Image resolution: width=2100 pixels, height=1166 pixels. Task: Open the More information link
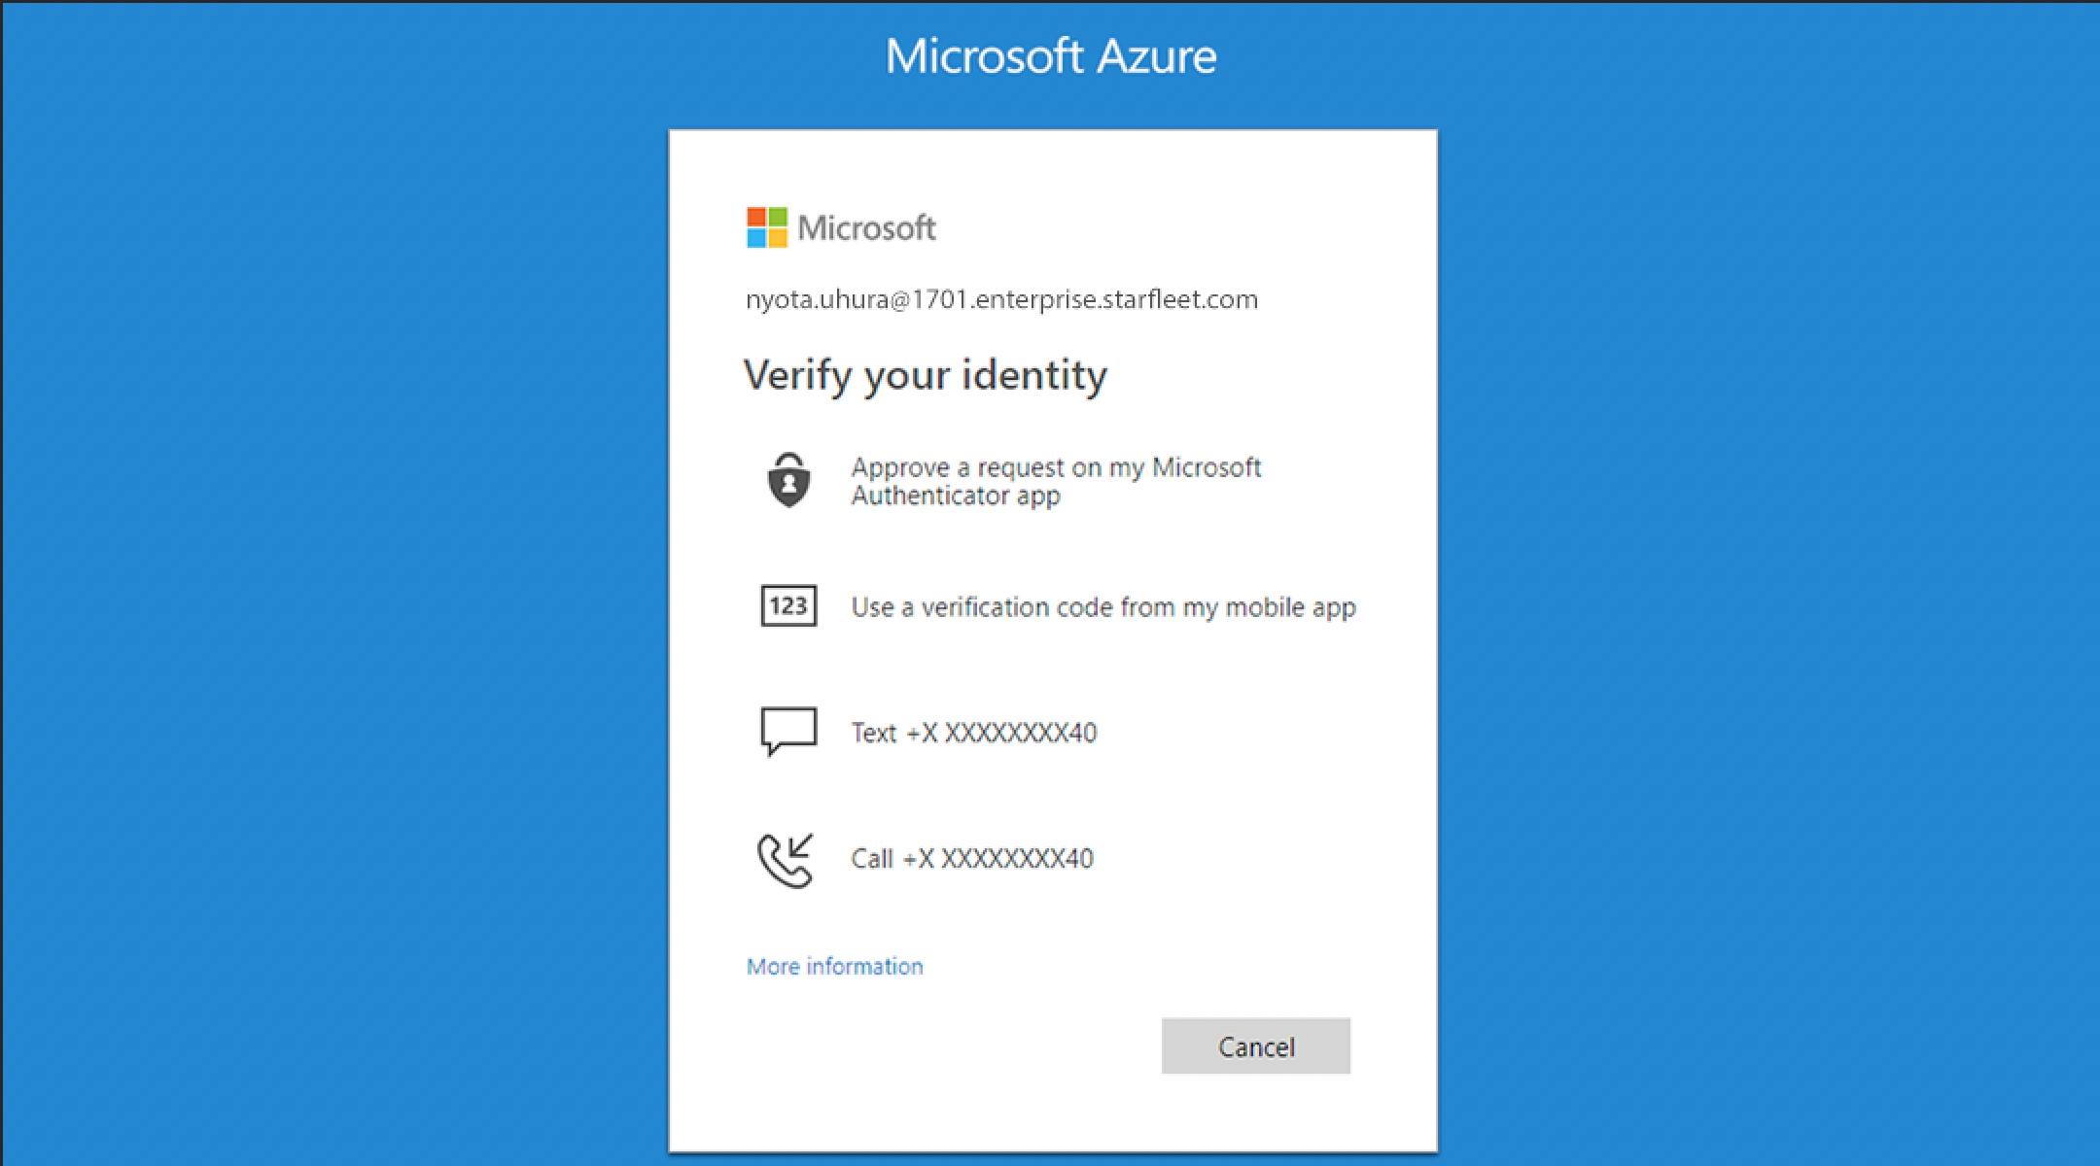pyautogui.click(x=834, y=966)
